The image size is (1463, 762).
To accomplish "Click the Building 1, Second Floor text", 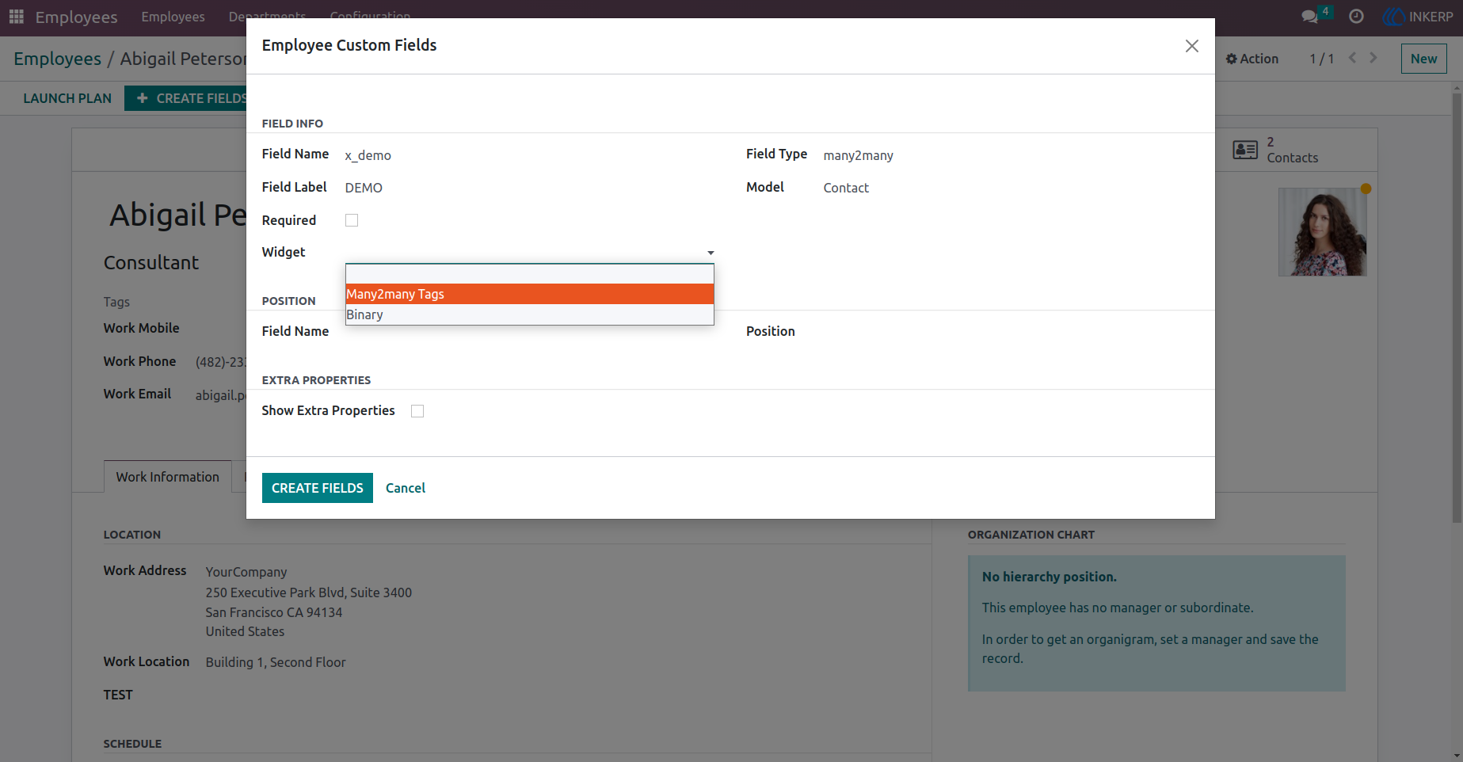I will coord(276,662).
